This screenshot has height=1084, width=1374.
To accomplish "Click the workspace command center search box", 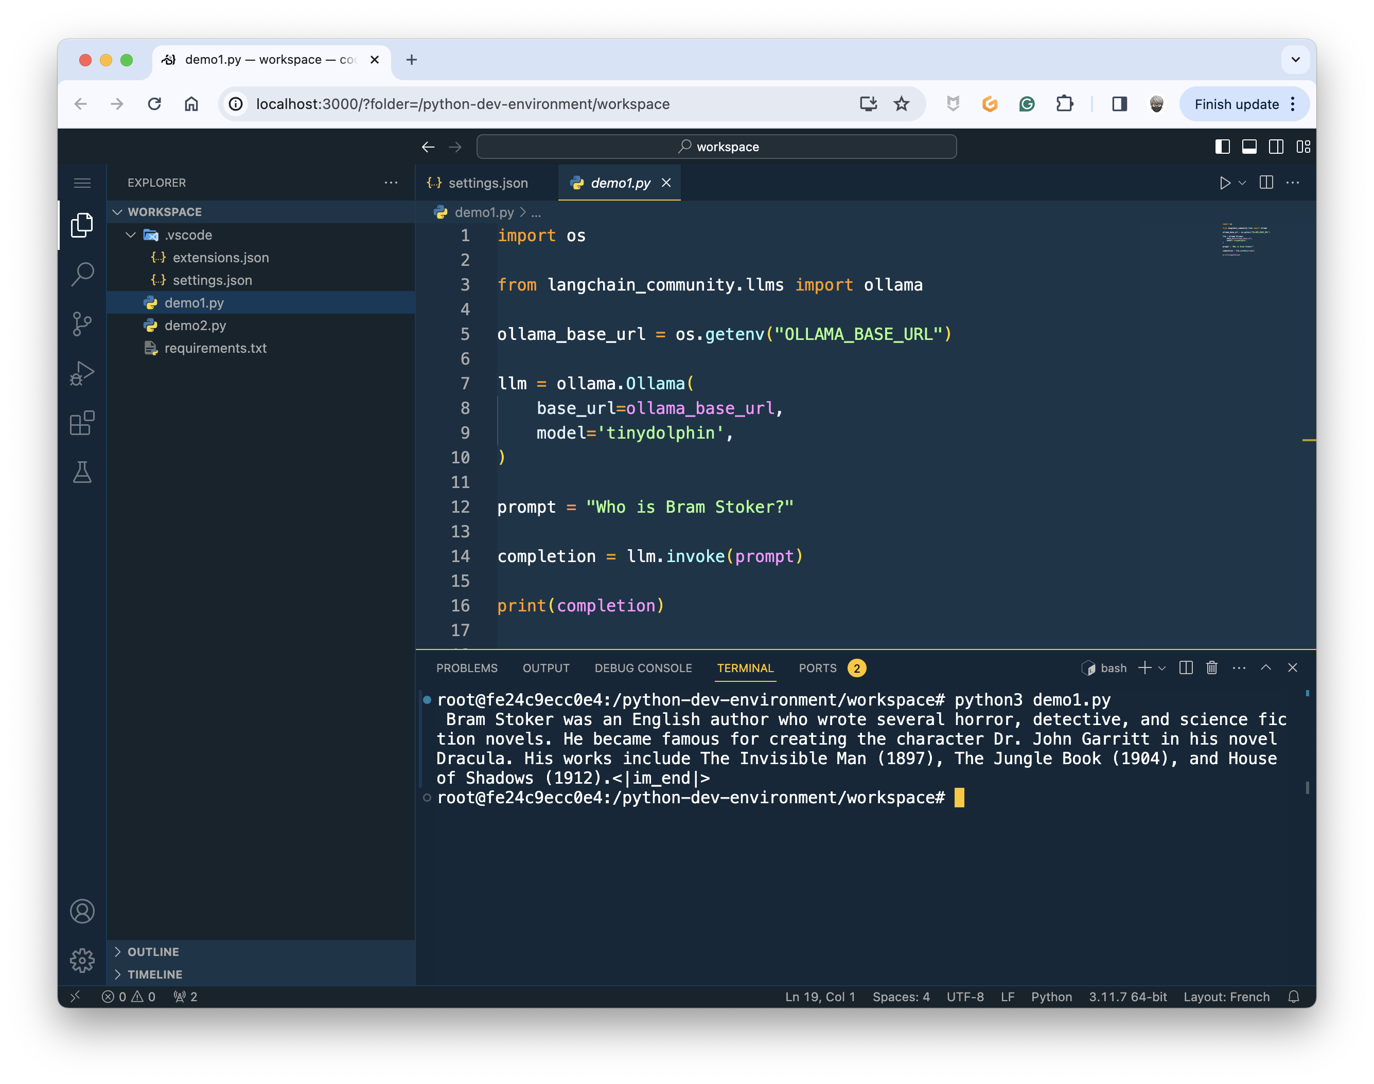I will point(716,147).
